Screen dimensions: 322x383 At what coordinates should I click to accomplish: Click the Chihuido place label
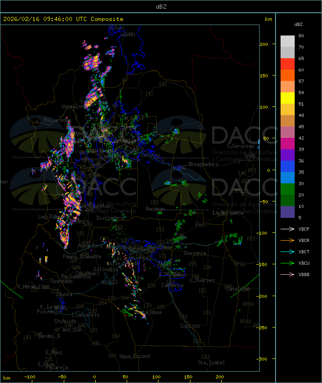pyautogui.click(x=65, y=321)
